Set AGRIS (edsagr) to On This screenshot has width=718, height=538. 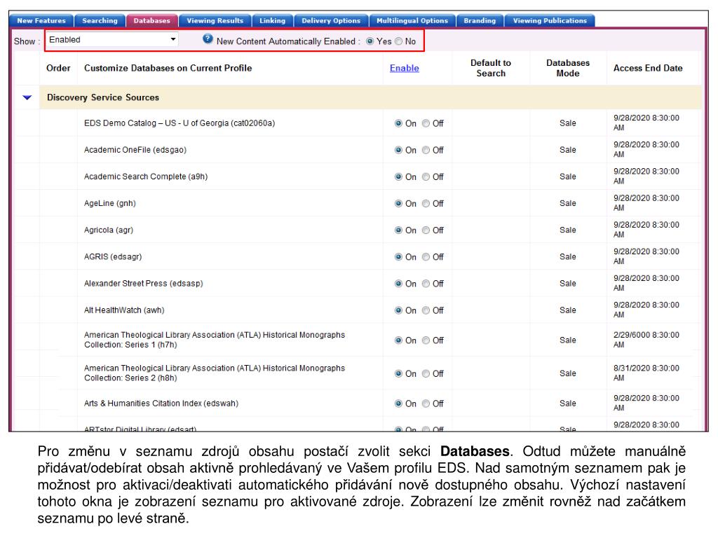(398, 257)
